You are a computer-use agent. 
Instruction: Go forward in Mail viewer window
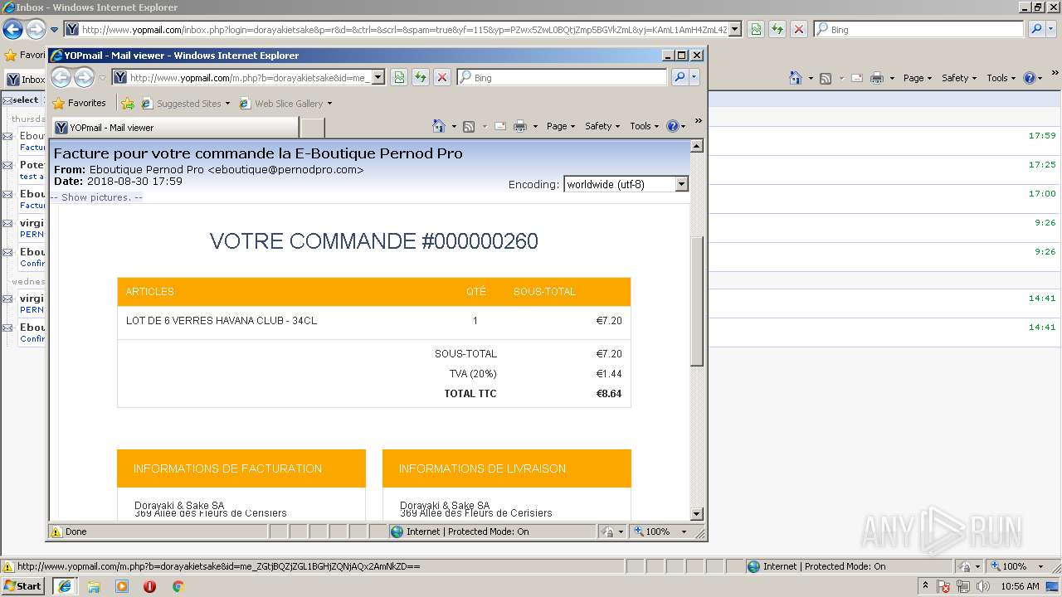pyautogui.click(x=84, y=78)
